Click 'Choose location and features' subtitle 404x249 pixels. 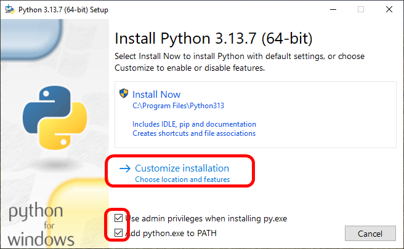coord(182,180)
